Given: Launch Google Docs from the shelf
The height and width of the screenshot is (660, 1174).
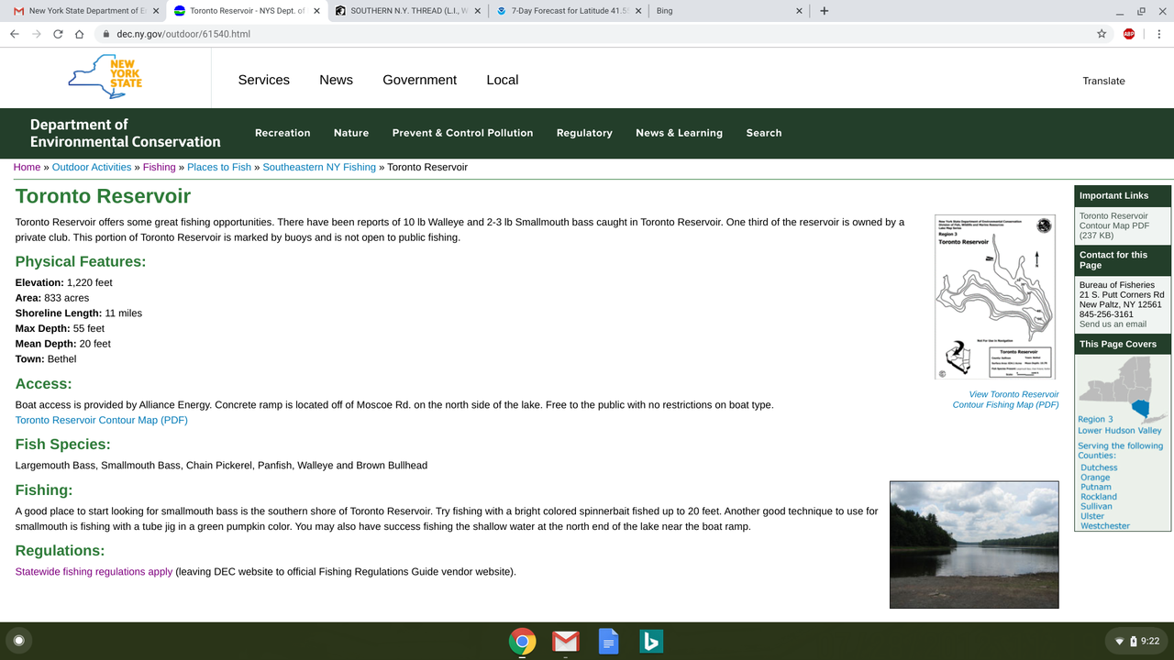Looking at the screenshot, I should (608, 642).
